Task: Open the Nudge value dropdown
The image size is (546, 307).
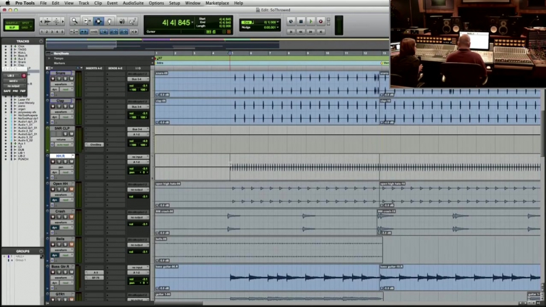Action: coord(278,27)
